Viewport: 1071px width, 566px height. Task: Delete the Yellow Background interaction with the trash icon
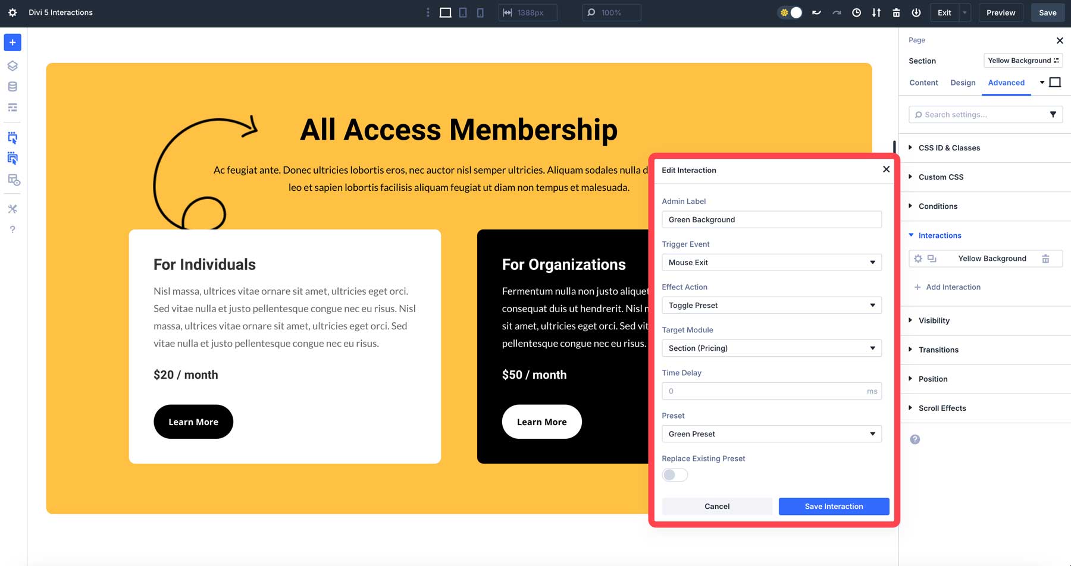(1047, 259)
